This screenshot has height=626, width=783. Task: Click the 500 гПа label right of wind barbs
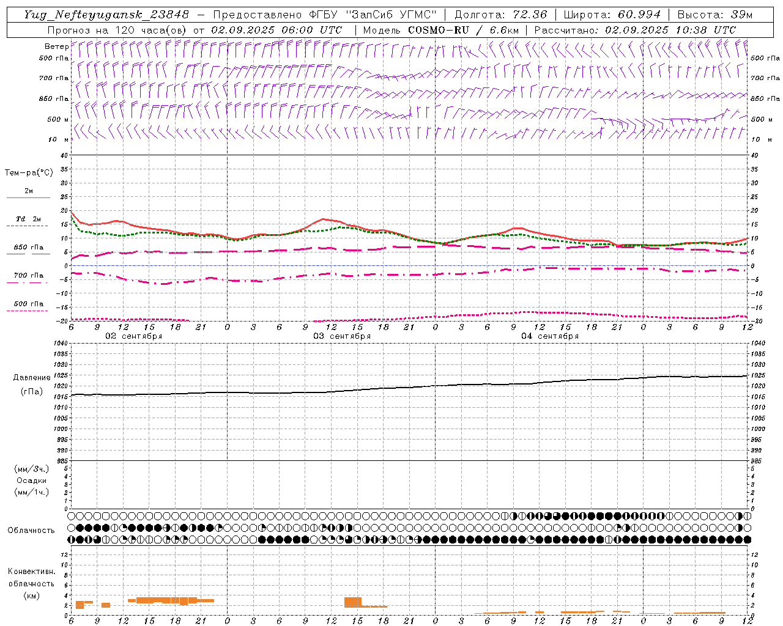click(x=765, y=58)
